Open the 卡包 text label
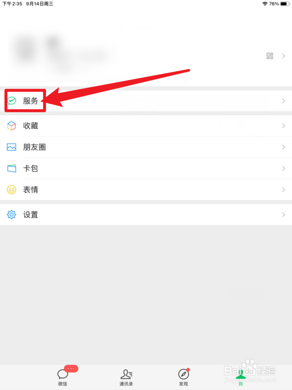Screen dimensions: 292x390 click(x=31, y=168)
